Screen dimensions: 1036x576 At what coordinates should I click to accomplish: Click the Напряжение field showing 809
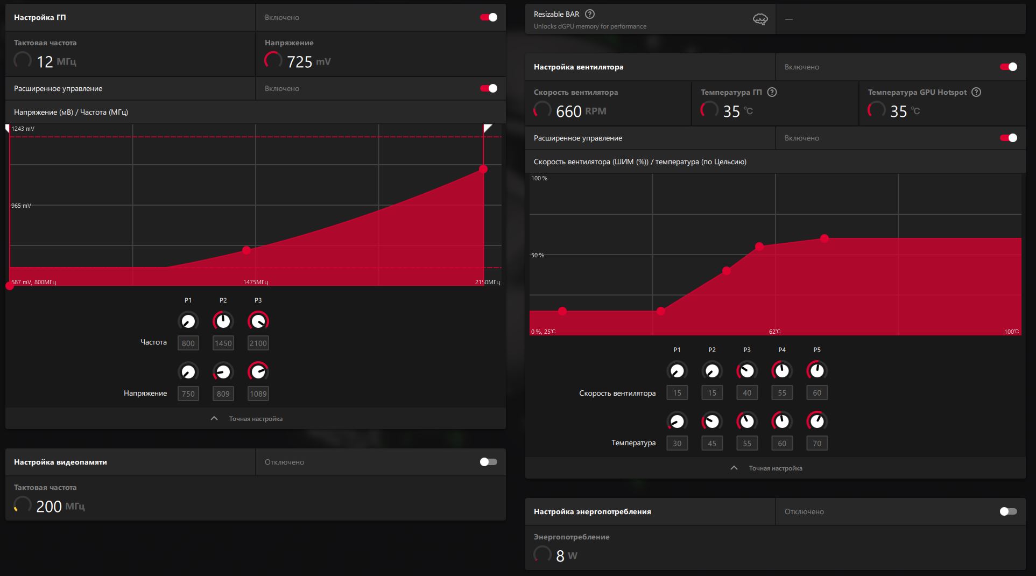tap(223, 394)
